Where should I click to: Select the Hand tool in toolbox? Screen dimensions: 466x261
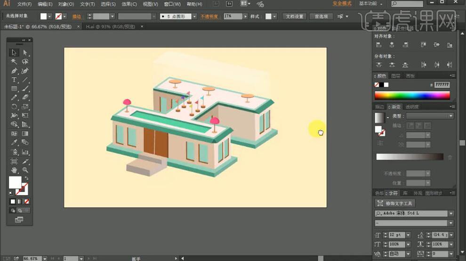14,170
